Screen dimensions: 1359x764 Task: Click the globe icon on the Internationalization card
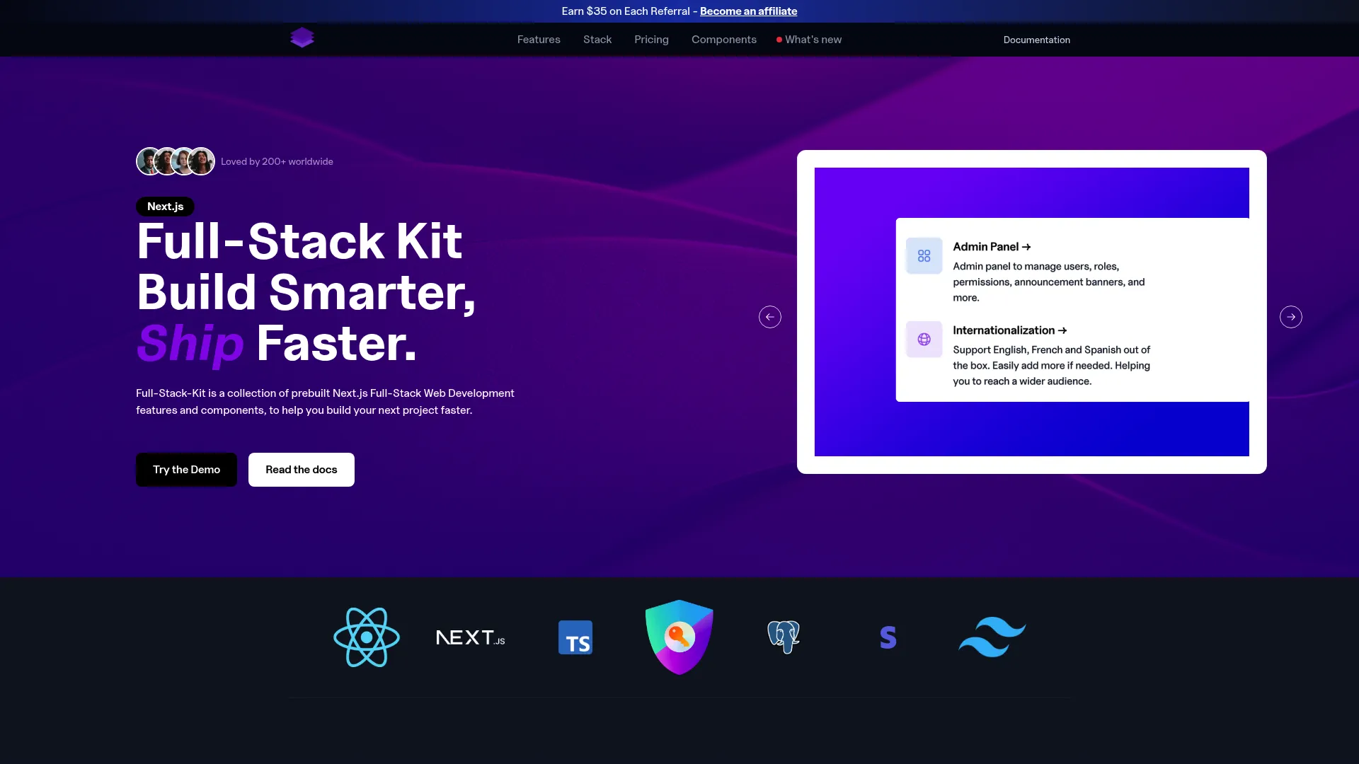coord(924,339)
